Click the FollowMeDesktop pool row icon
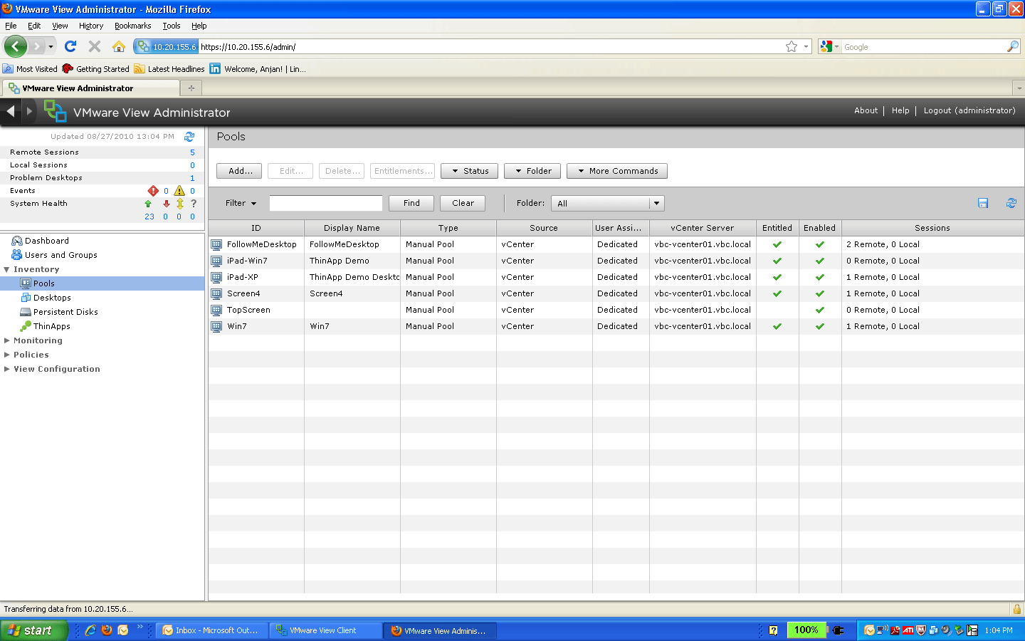Image resolution: width=1025 pixels, height=641 pixels. [216, 244]
